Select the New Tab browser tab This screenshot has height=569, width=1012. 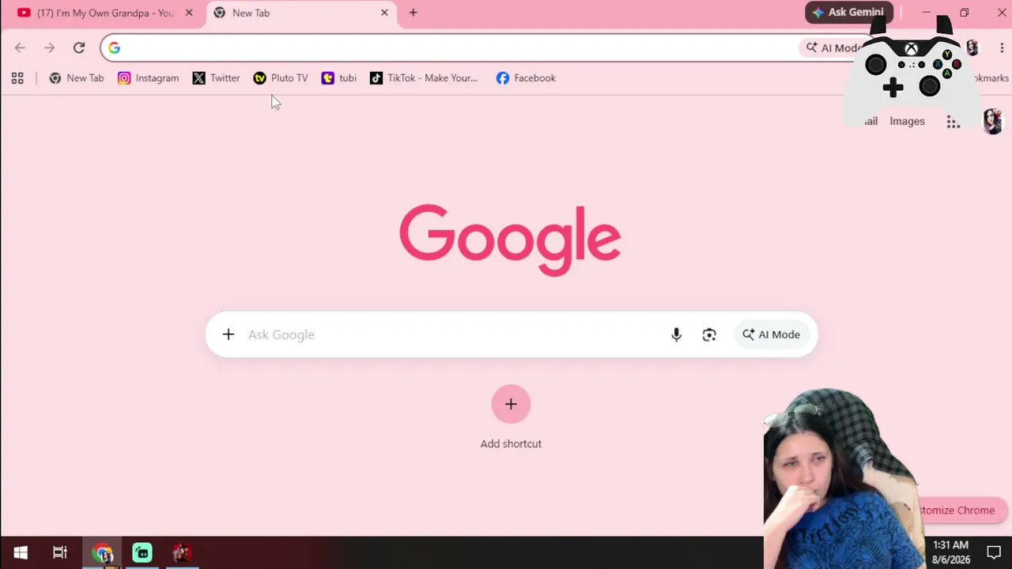(300, 13)
